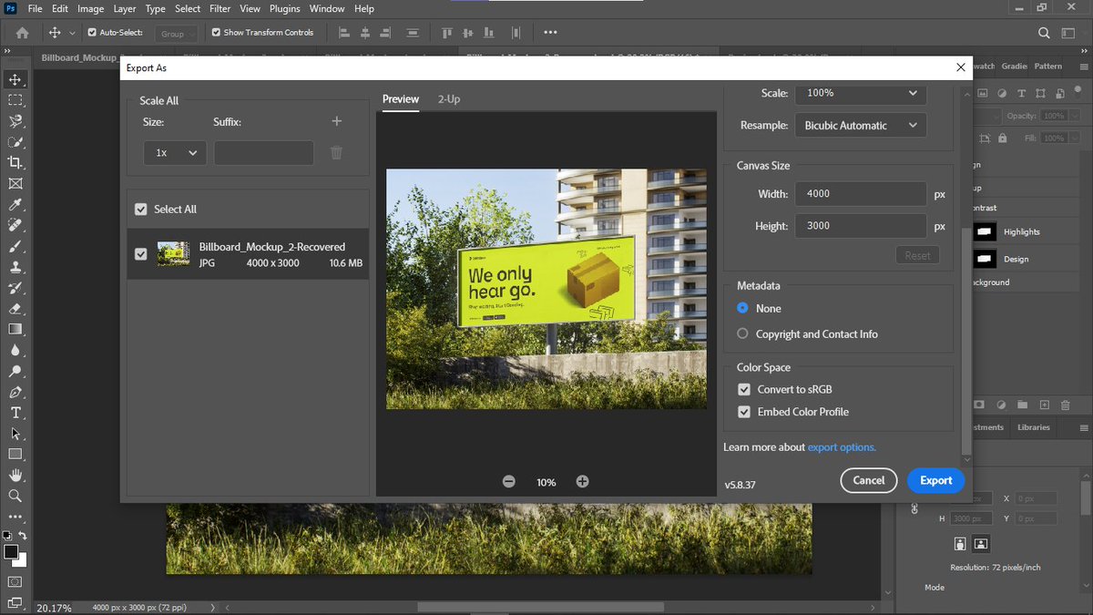Open the Scale 100% dropdown
Screen dimensions: 1093x615
pos(861,93)
